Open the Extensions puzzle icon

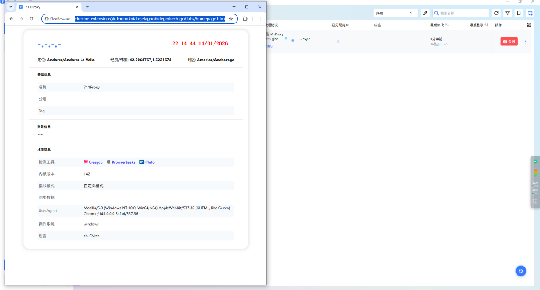pyautogui.click(x=245, y=19)
